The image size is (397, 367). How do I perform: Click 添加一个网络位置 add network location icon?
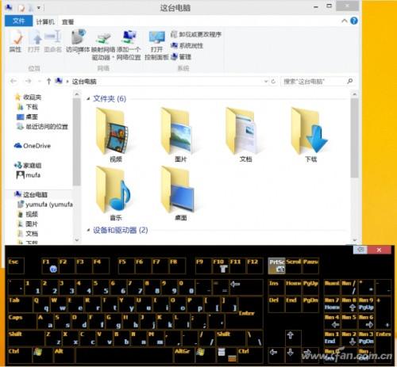[129, 45]
